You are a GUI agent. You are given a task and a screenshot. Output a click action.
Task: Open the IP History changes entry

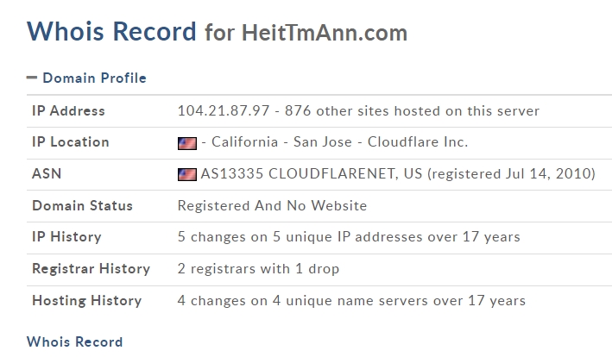click(349, 237)
